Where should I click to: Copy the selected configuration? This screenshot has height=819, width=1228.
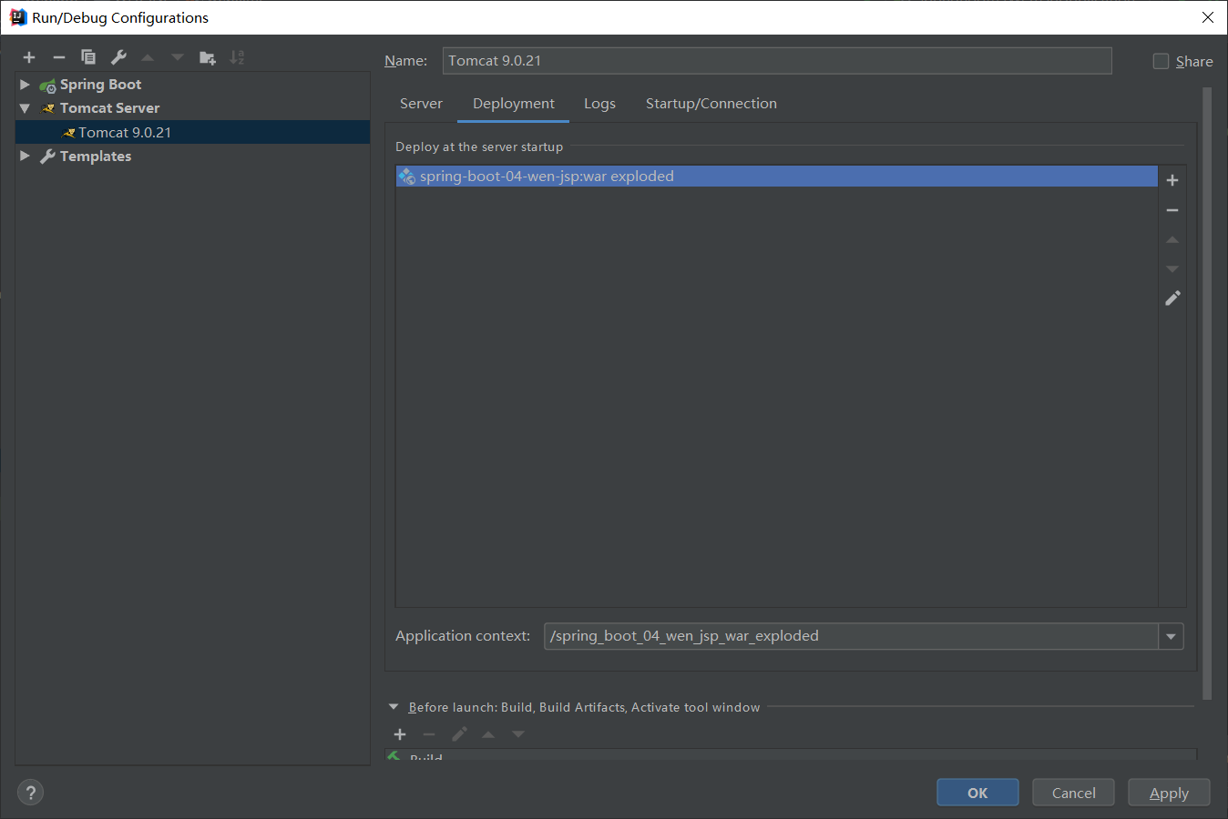(x=88, y=57)
